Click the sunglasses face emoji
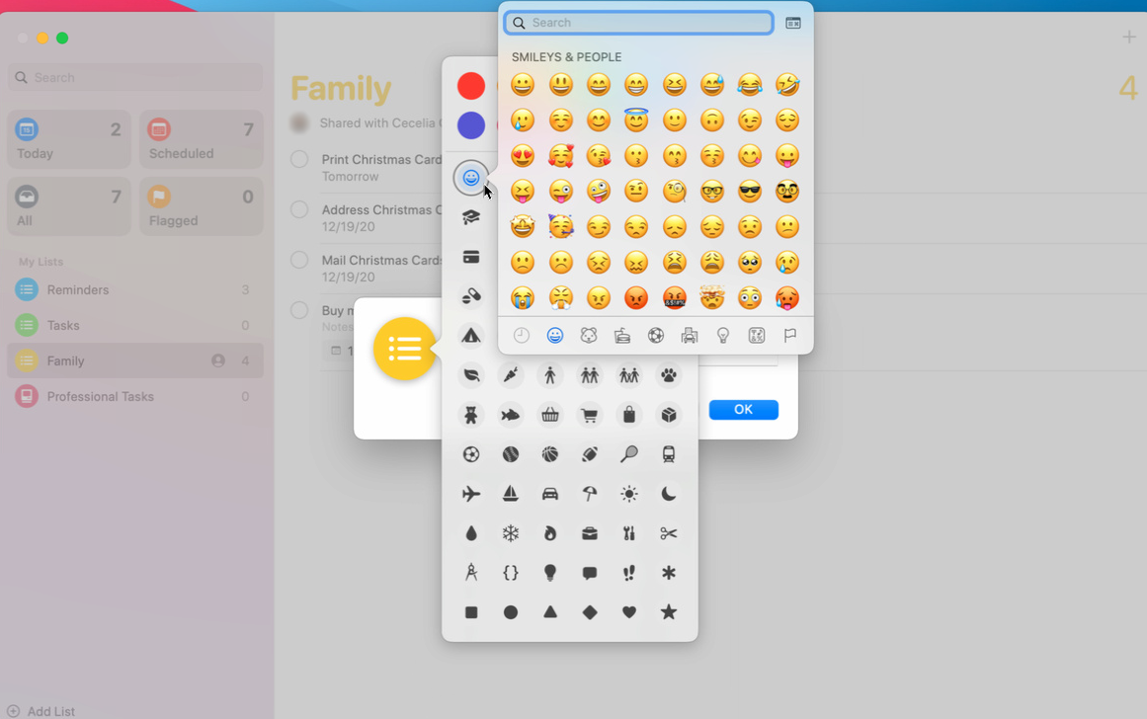This screenshot has height=719, width=1147. (x=750, y=192)
